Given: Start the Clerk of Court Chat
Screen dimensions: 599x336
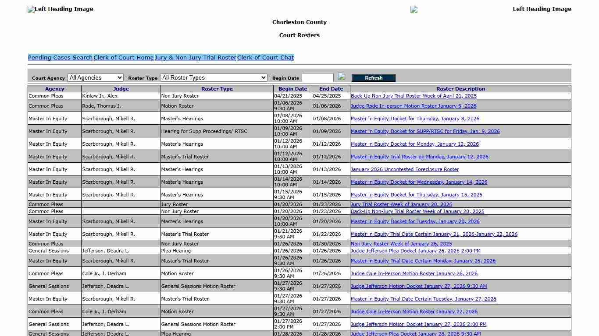Looking at the screenshot, I should pos(265,57).
